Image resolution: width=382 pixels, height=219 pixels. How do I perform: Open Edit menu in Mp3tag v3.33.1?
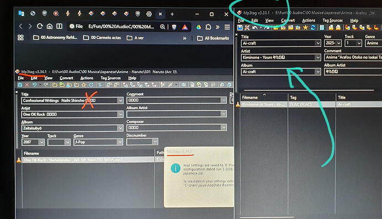click(x=255, y=20)
